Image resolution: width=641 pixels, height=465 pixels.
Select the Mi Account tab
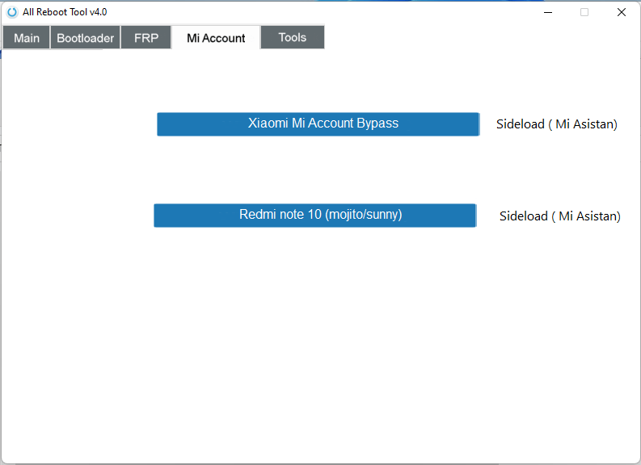[x=216, y=38]
